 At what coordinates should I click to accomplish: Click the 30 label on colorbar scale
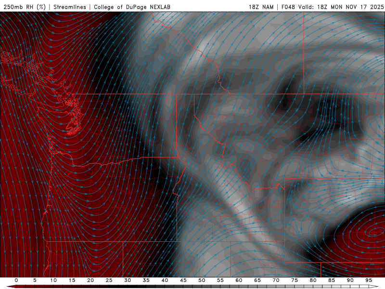[x=128, y=280]
